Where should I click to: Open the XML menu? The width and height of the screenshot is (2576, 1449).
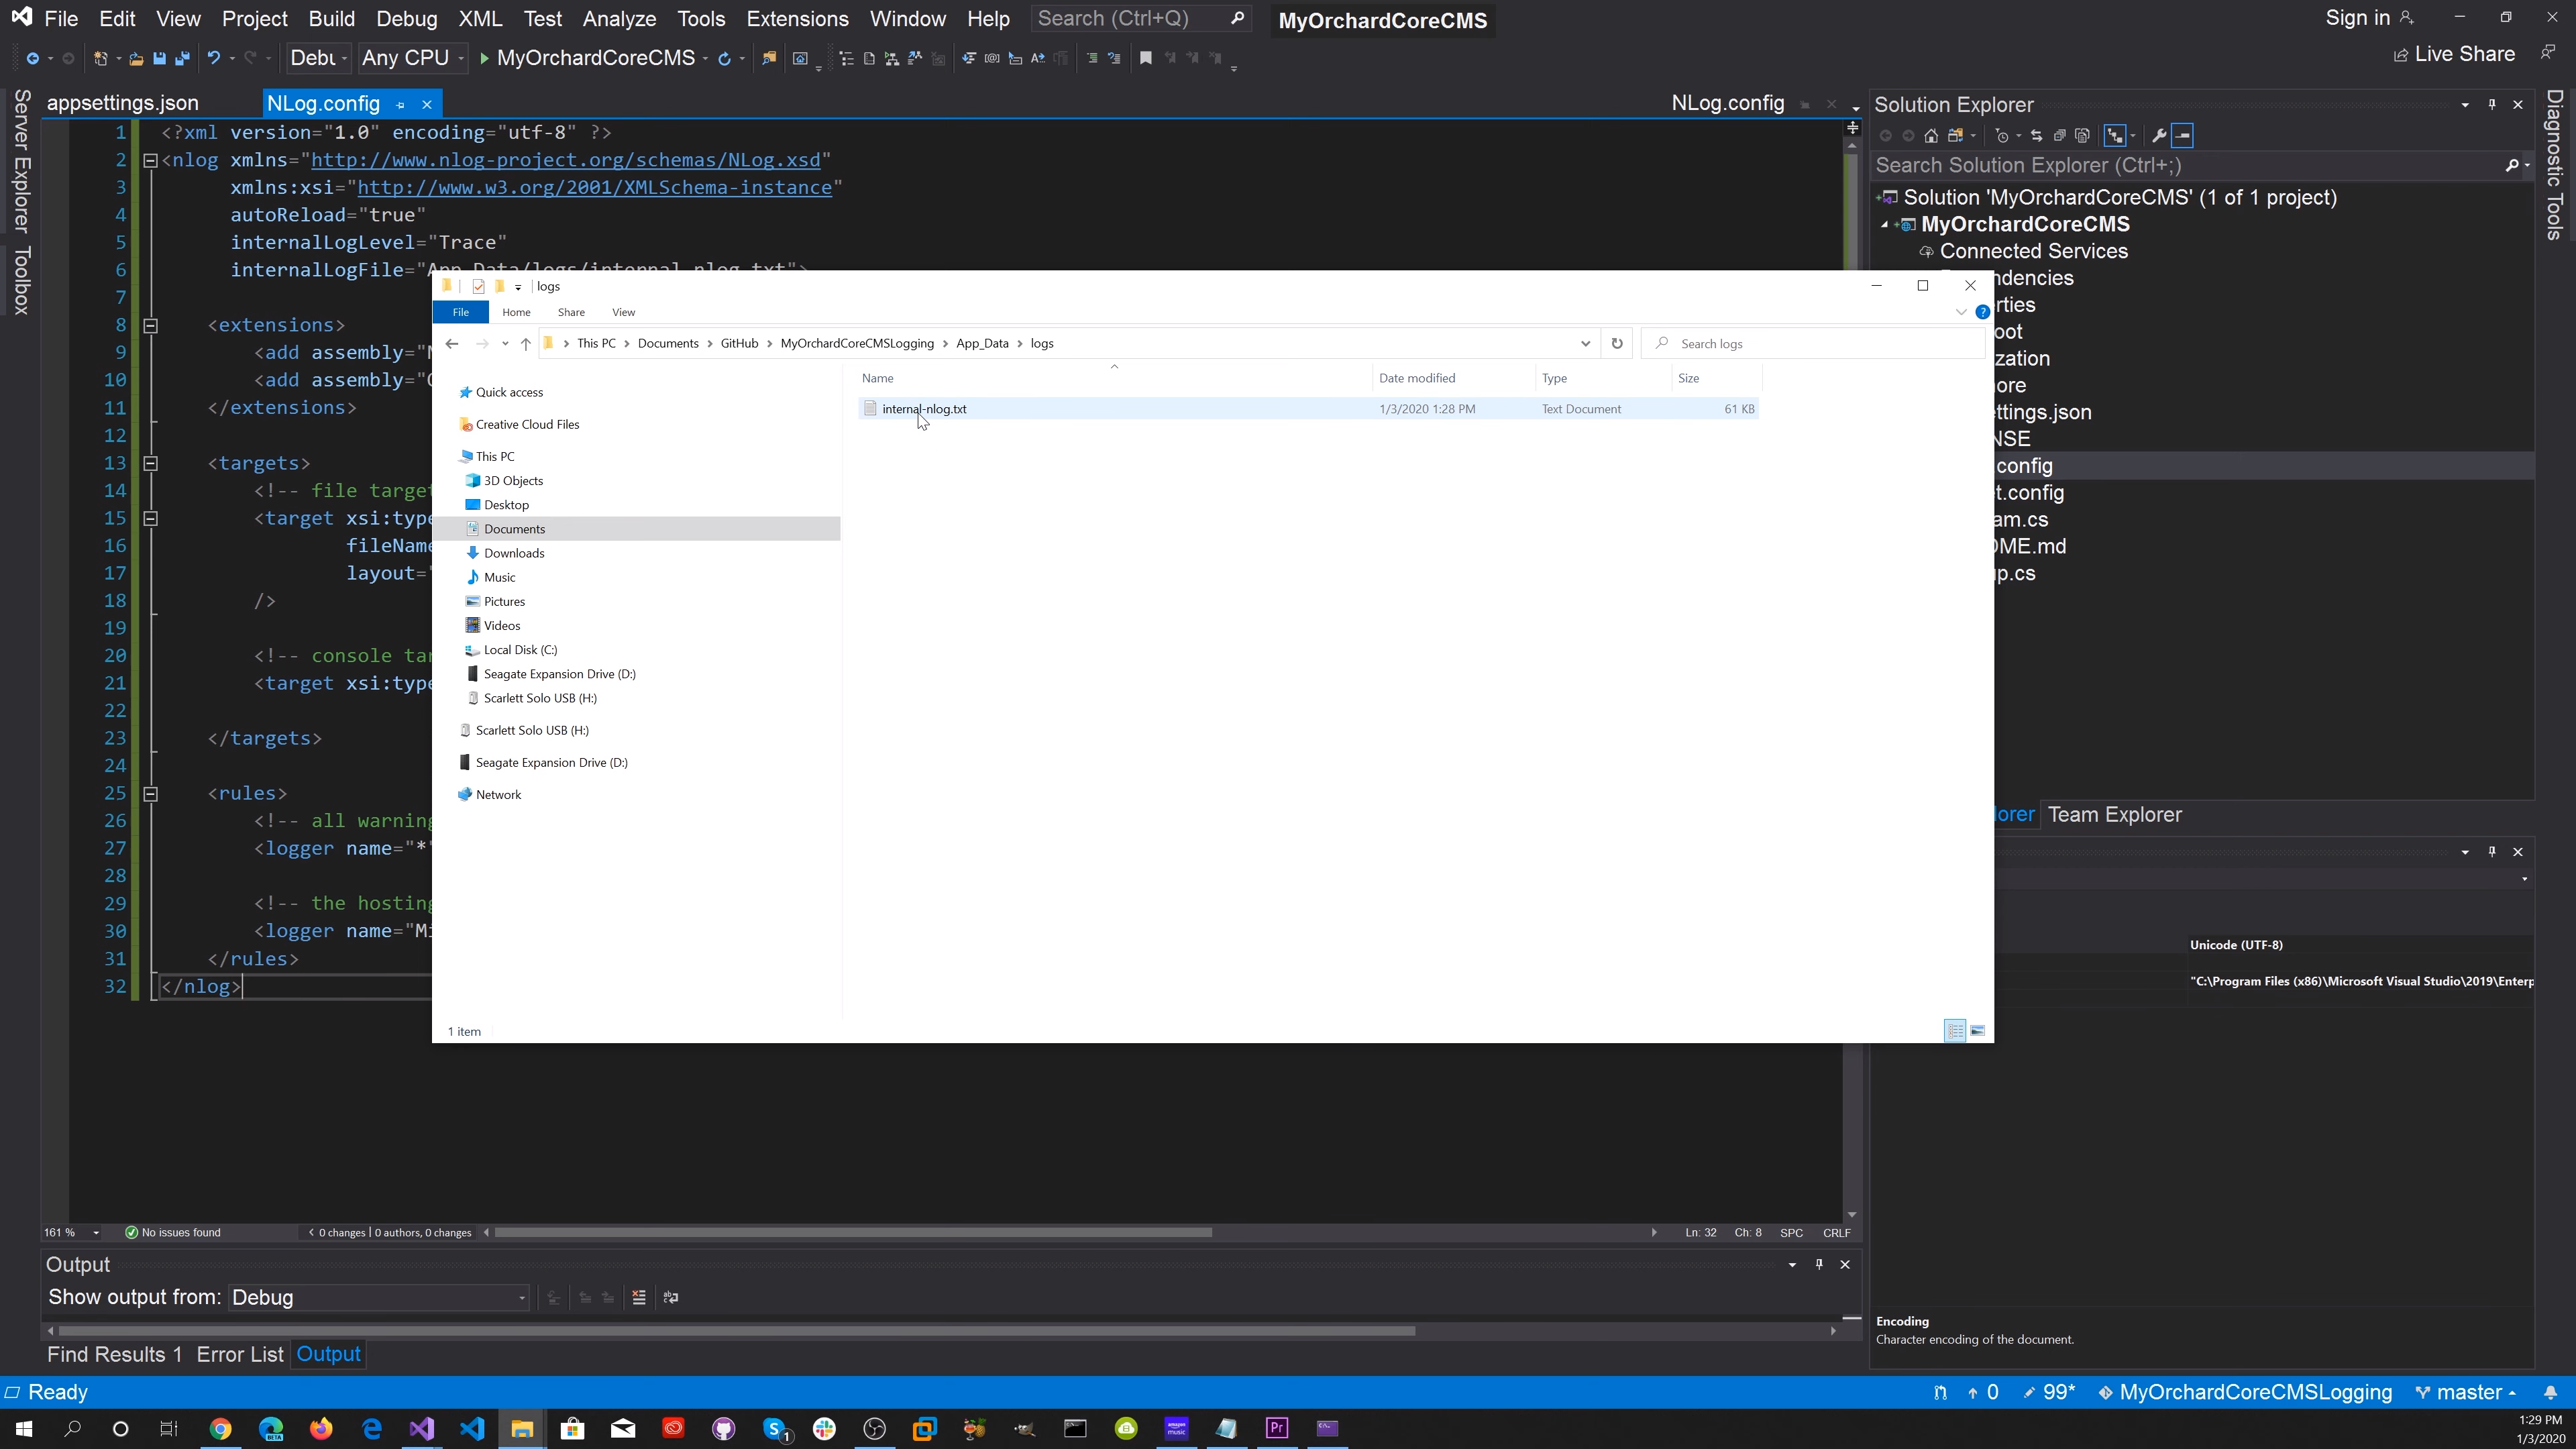(480, 19)
